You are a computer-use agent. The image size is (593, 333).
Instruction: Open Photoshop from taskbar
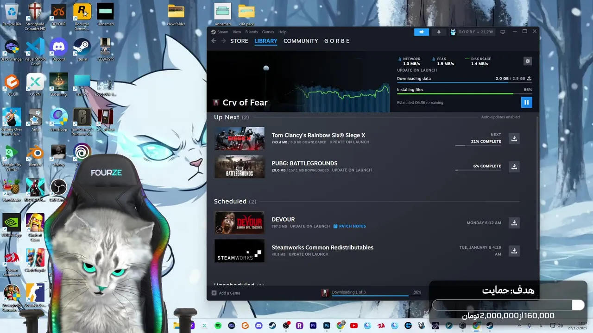pos(327,326)
